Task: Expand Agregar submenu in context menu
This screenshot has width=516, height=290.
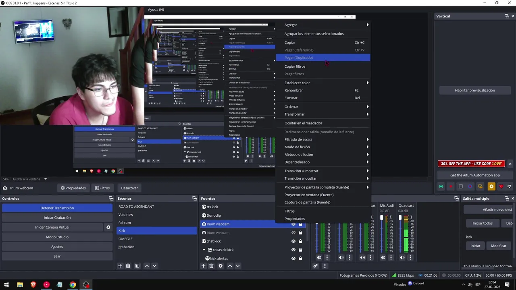Action: (x=322, y=25)
